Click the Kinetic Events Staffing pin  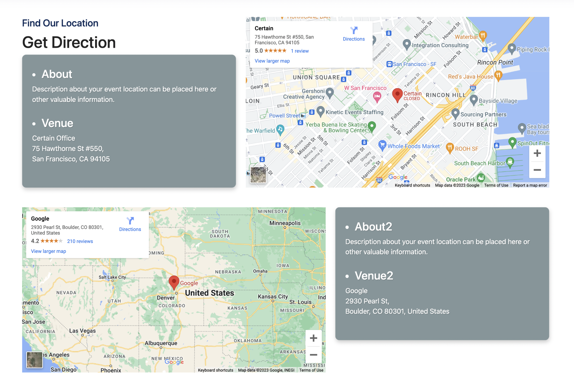click(321, 112)
